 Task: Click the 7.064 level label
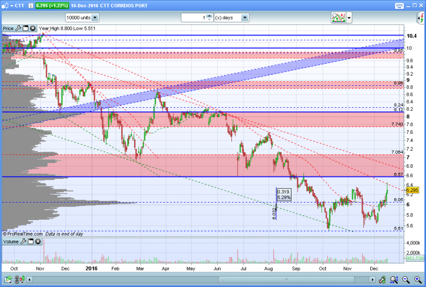(397, 152)
